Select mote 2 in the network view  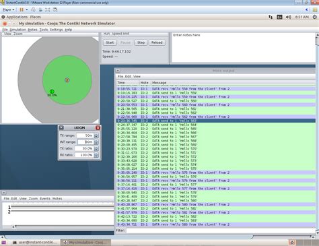pyautogui.click(x=67, y=80)
